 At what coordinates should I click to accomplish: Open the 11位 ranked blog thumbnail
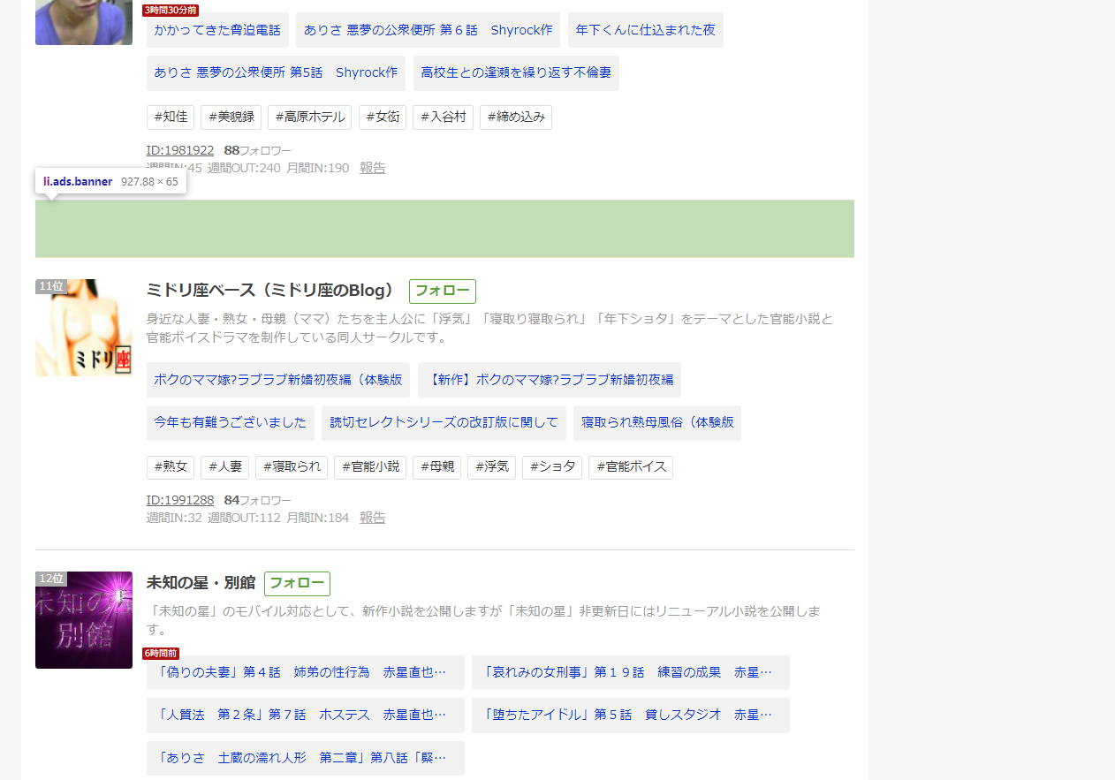[84, 328]
